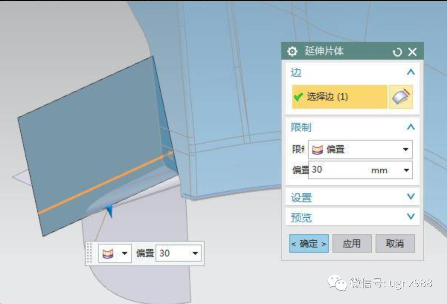Expand the 设置 section
This screenshot has height=304, width=447.
coord(411,197)
